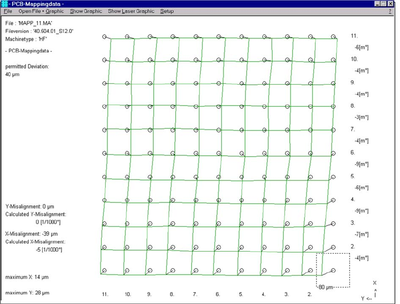This screenshot has height=304, width=400.
Task: Minimize the PCB-Mappingdata window
Action: click(378, 4)
